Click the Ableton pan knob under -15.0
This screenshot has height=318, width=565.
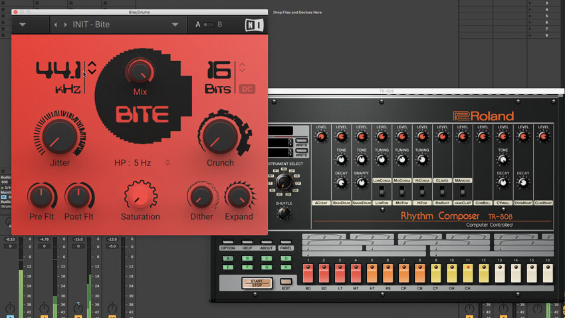[78, 308]
